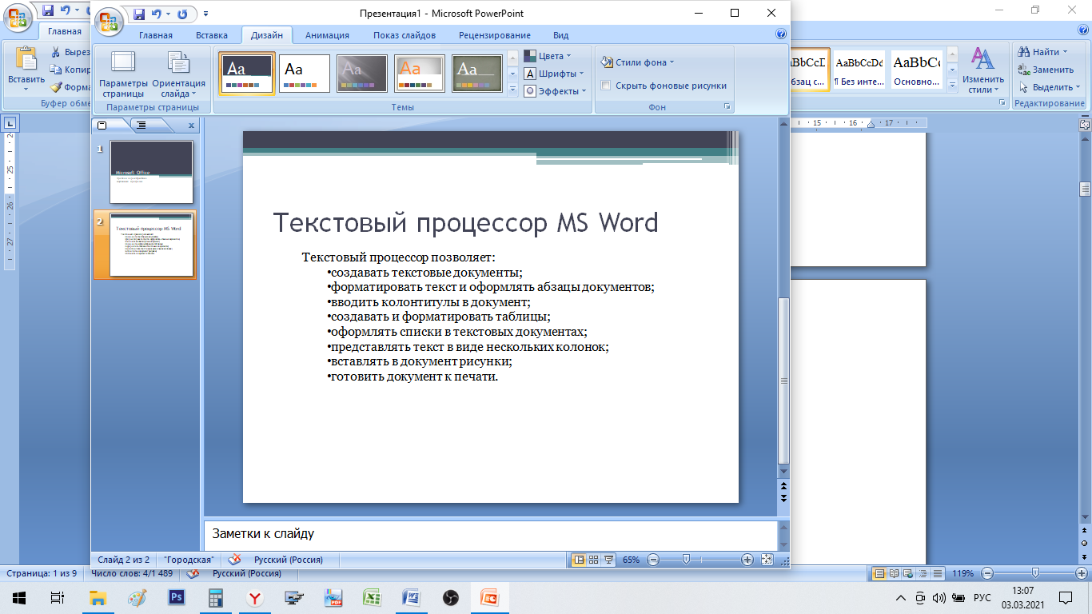1092x614 pixels.
Task: Click bullet text готовить документ к печати
Action: click(414, 377)
